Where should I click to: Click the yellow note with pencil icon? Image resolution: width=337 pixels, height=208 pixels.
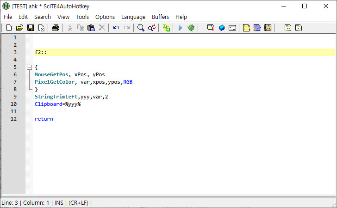tap(246, 28)
